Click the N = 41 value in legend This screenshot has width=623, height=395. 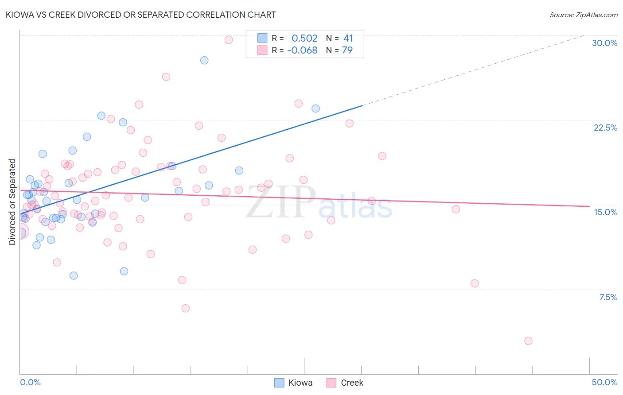tap(339, 38)
